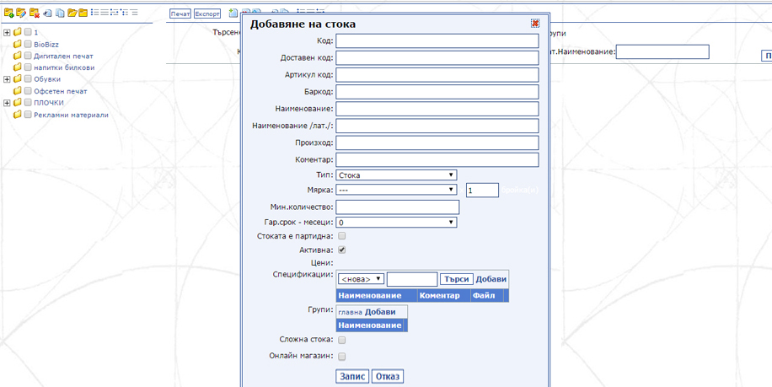
Task: Click Търси in the specifications row
Action: coord(457,279)
